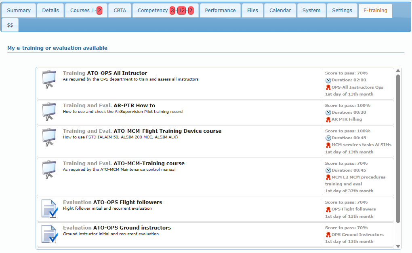Click evaluation checklist icon for Flight followers
The image size is (412, 253).
tap(49, 209)
